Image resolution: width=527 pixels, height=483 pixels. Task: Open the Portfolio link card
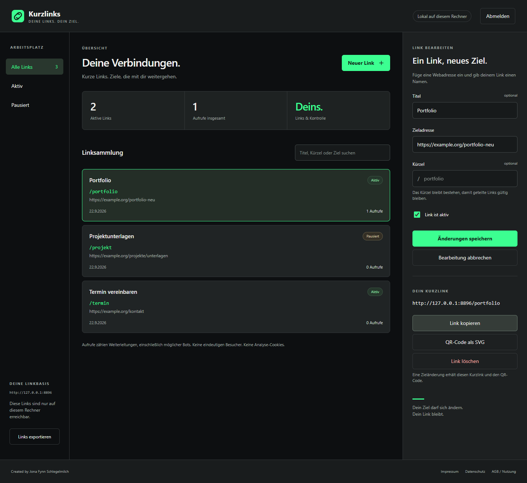(236, 195)
